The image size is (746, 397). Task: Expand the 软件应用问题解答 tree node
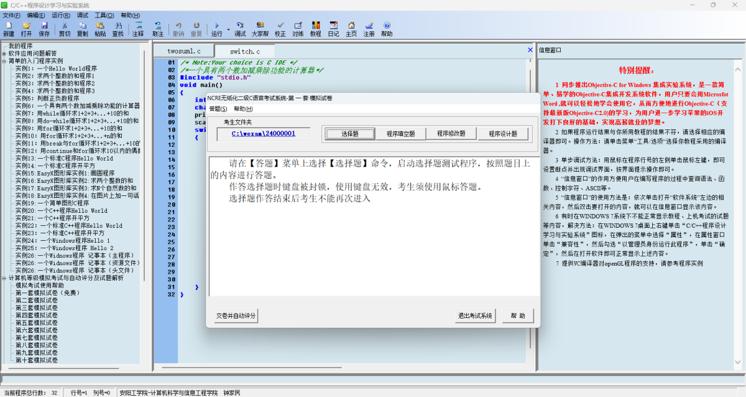[4, 54]
